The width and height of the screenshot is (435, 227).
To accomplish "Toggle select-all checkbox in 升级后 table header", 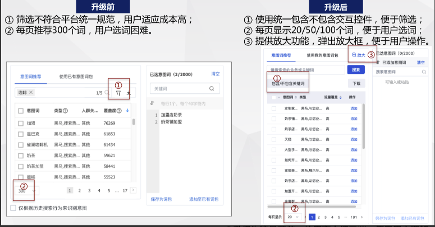I will (x=274, y=97).
